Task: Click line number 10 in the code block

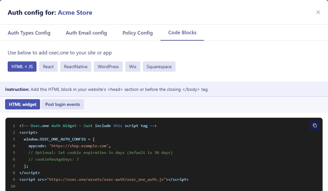Action: click(13, 186)
